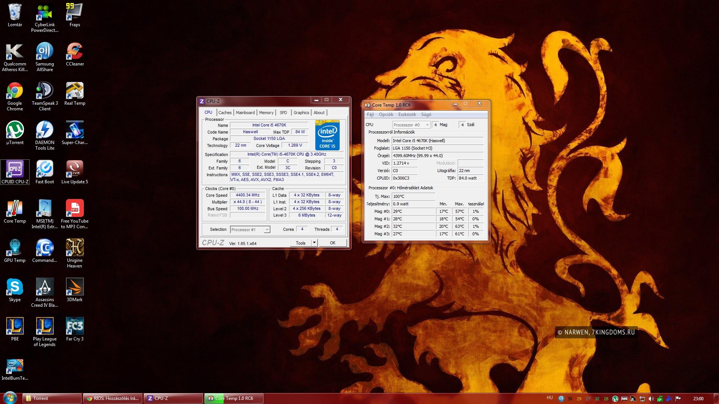Launch CyberLink PowerDirector desktop shortcut
This screenshot has height=404, width=719.
(x=45, y=18)
